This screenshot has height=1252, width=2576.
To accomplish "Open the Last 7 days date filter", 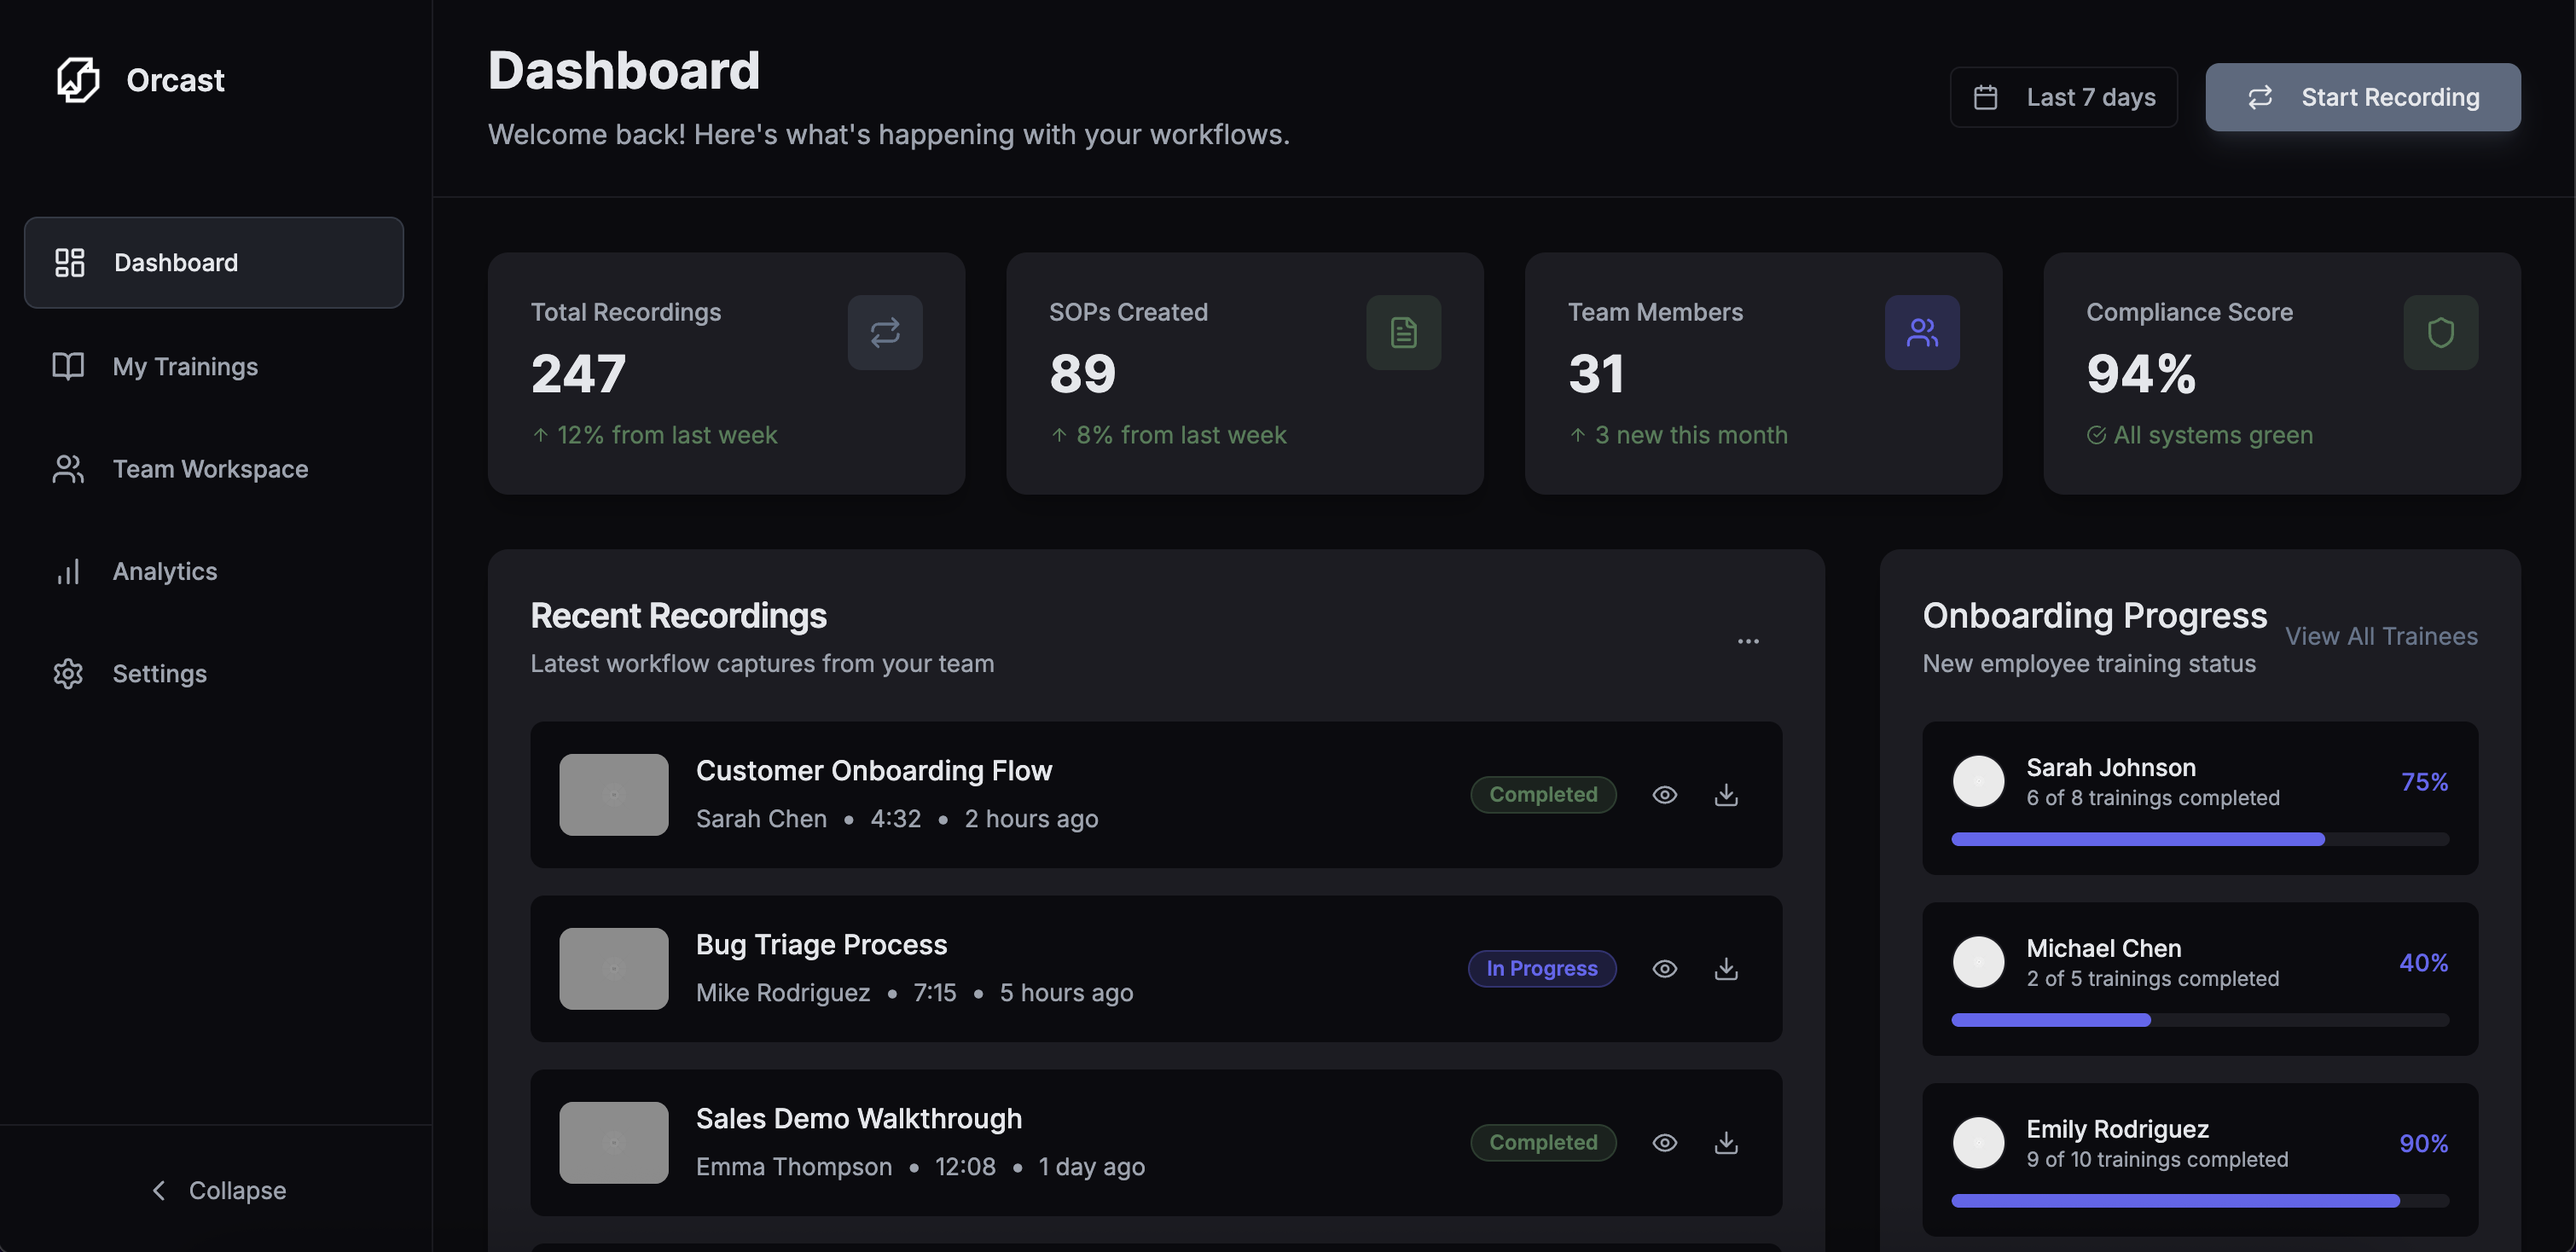I will click(2063, 97).
